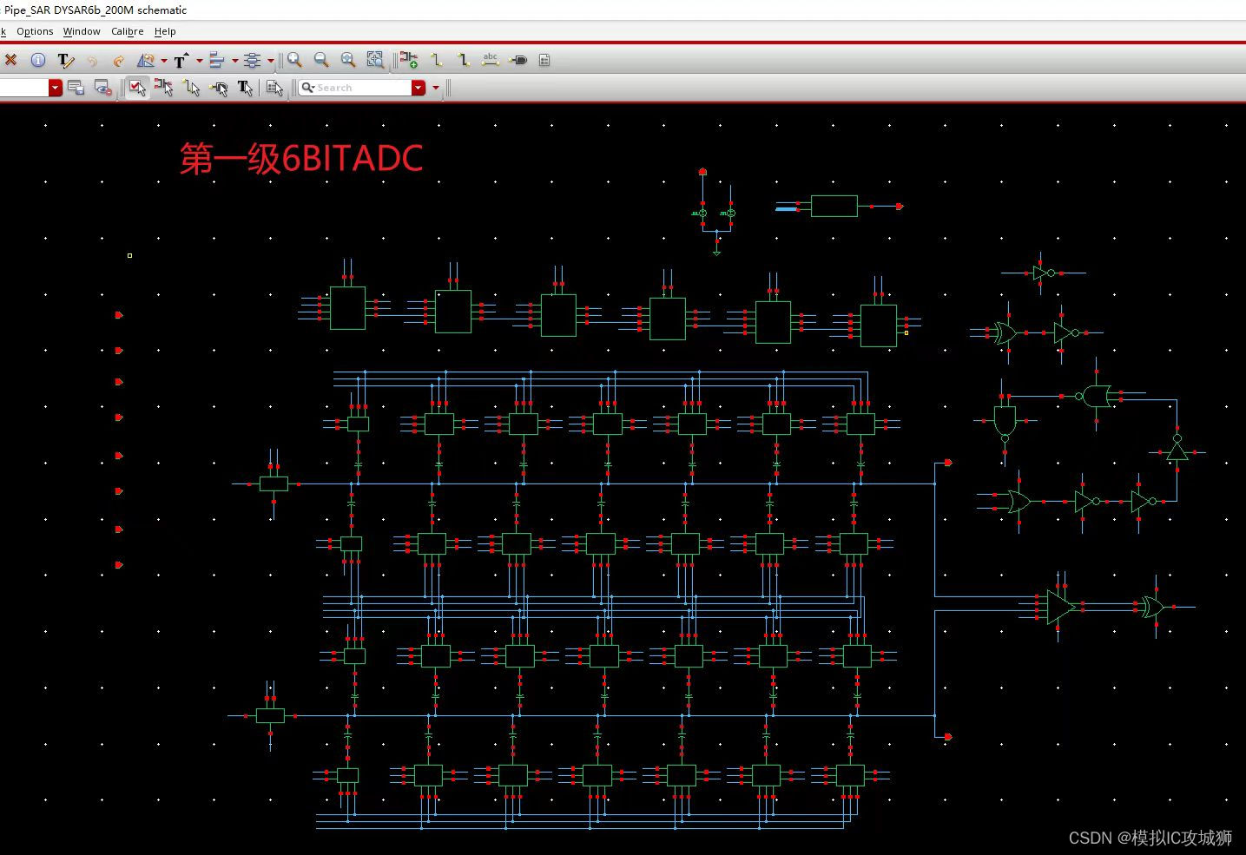This screenshot has width=1246, height=855.
Task: Open the search filter dropdown arrow
Action: coord(434,87)
